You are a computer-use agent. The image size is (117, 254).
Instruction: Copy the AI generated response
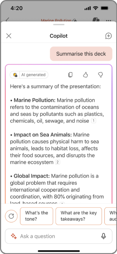(x=70, y=75)
